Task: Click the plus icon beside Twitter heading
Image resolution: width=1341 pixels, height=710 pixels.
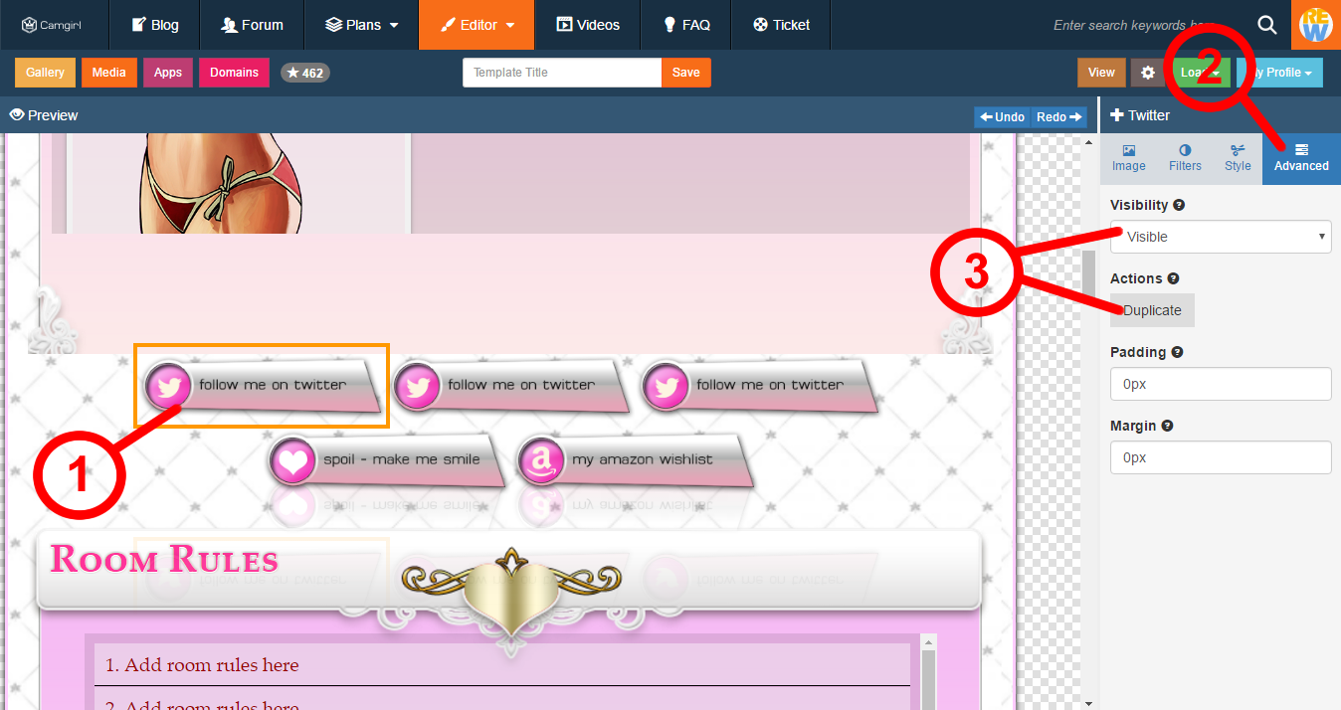Action: coord(1116,115)
